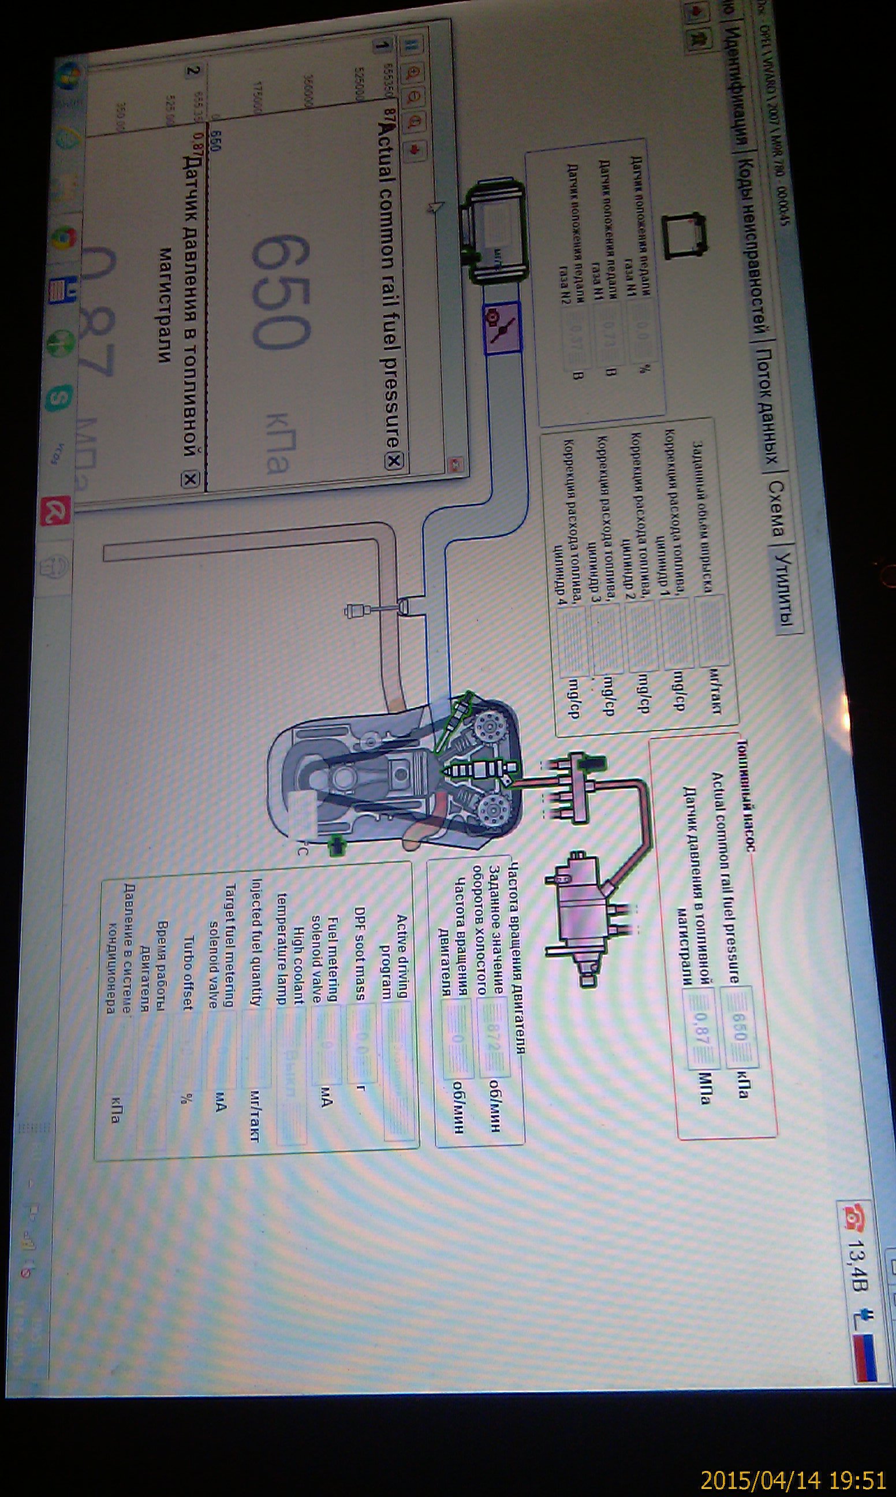Screen dimensions: 896x1497
Task: Open Google Chrome from the taskbar
Action: pyautogui.click(x=64, y=239)
